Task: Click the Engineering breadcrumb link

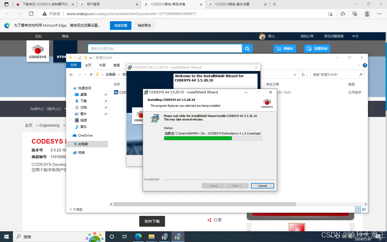Action: click(49, 125)
